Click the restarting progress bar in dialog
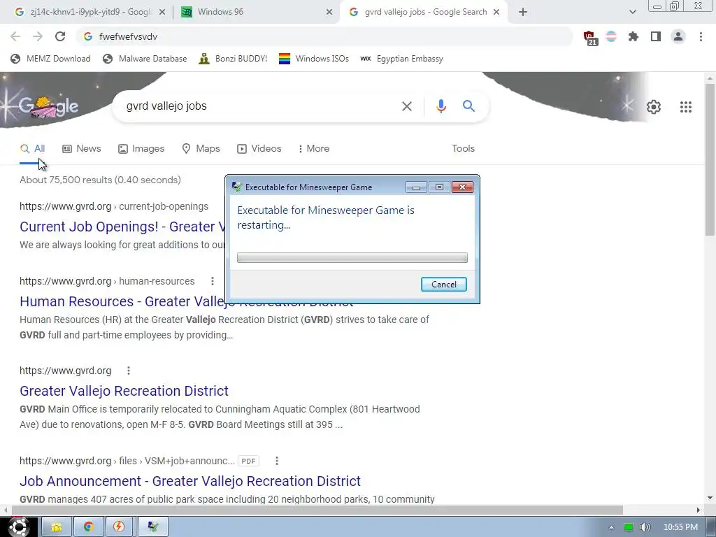The width and height of the screenshot is (716, 537). pos(352,257)
